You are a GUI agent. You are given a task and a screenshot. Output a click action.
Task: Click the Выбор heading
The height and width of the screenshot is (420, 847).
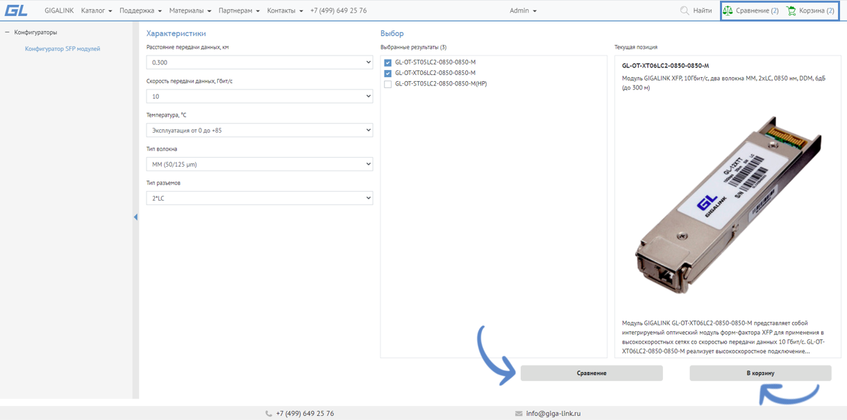[392, 33]
